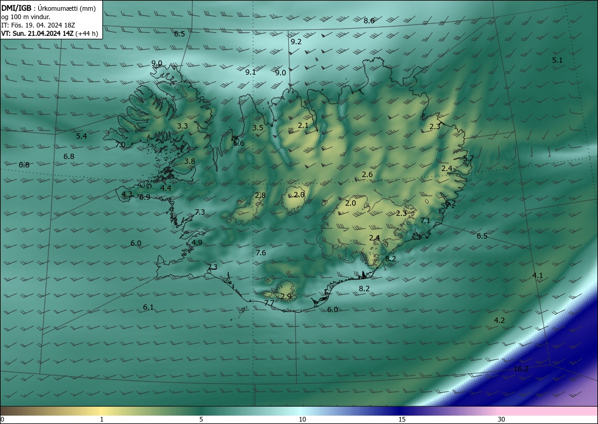Click the 4.2 value label
This screenshot has width=598, height=424.
coord(499,321)
